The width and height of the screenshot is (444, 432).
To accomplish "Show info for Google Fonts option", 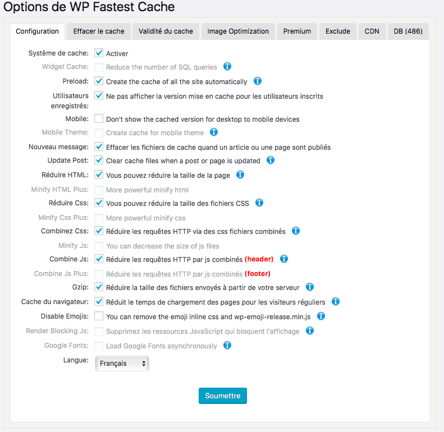I will click(227, 345).
